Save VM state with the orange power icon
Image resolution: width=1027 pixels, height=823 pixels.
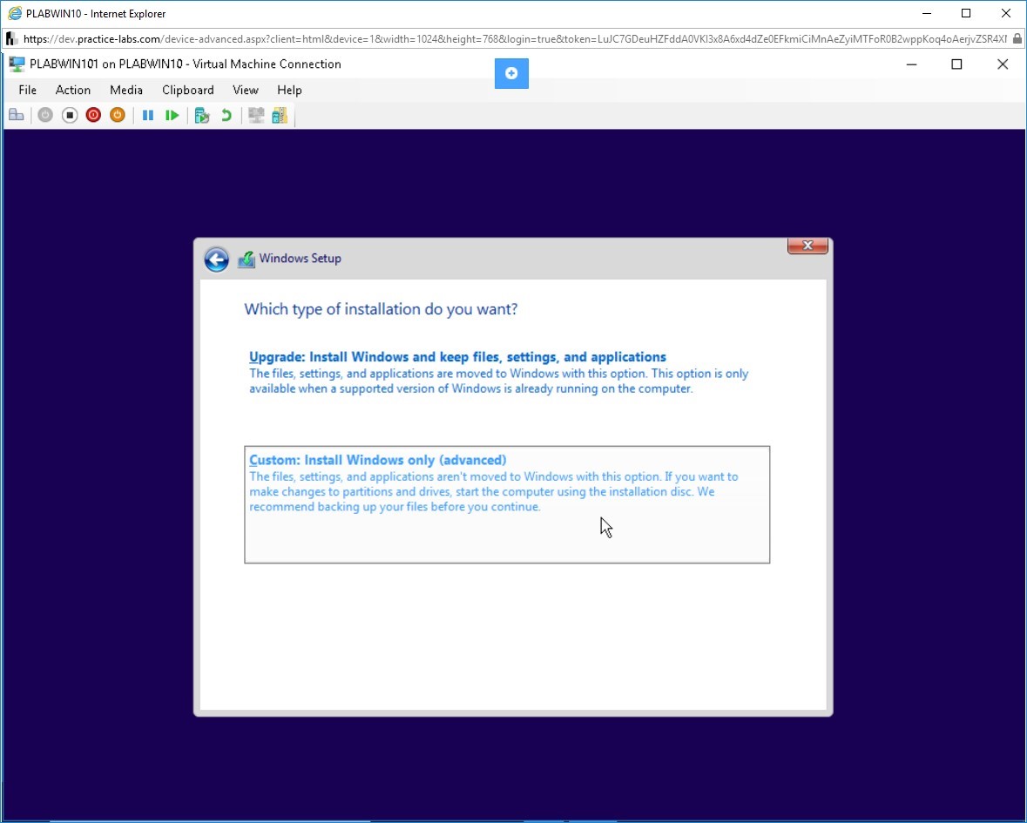118,116
